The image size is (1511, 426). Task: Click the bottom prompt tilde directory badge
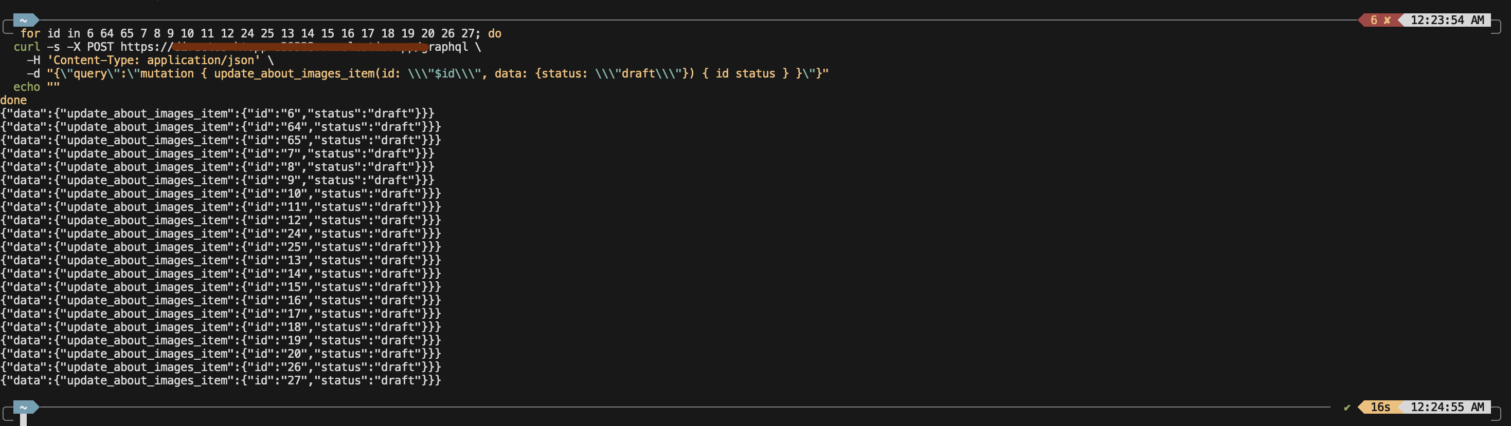point(25,406)
